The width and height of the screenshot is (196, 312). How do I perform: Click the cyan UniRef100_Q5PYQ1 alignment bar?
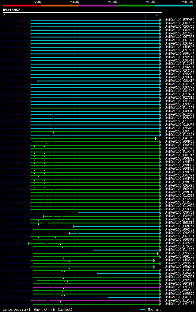[119, 213]
